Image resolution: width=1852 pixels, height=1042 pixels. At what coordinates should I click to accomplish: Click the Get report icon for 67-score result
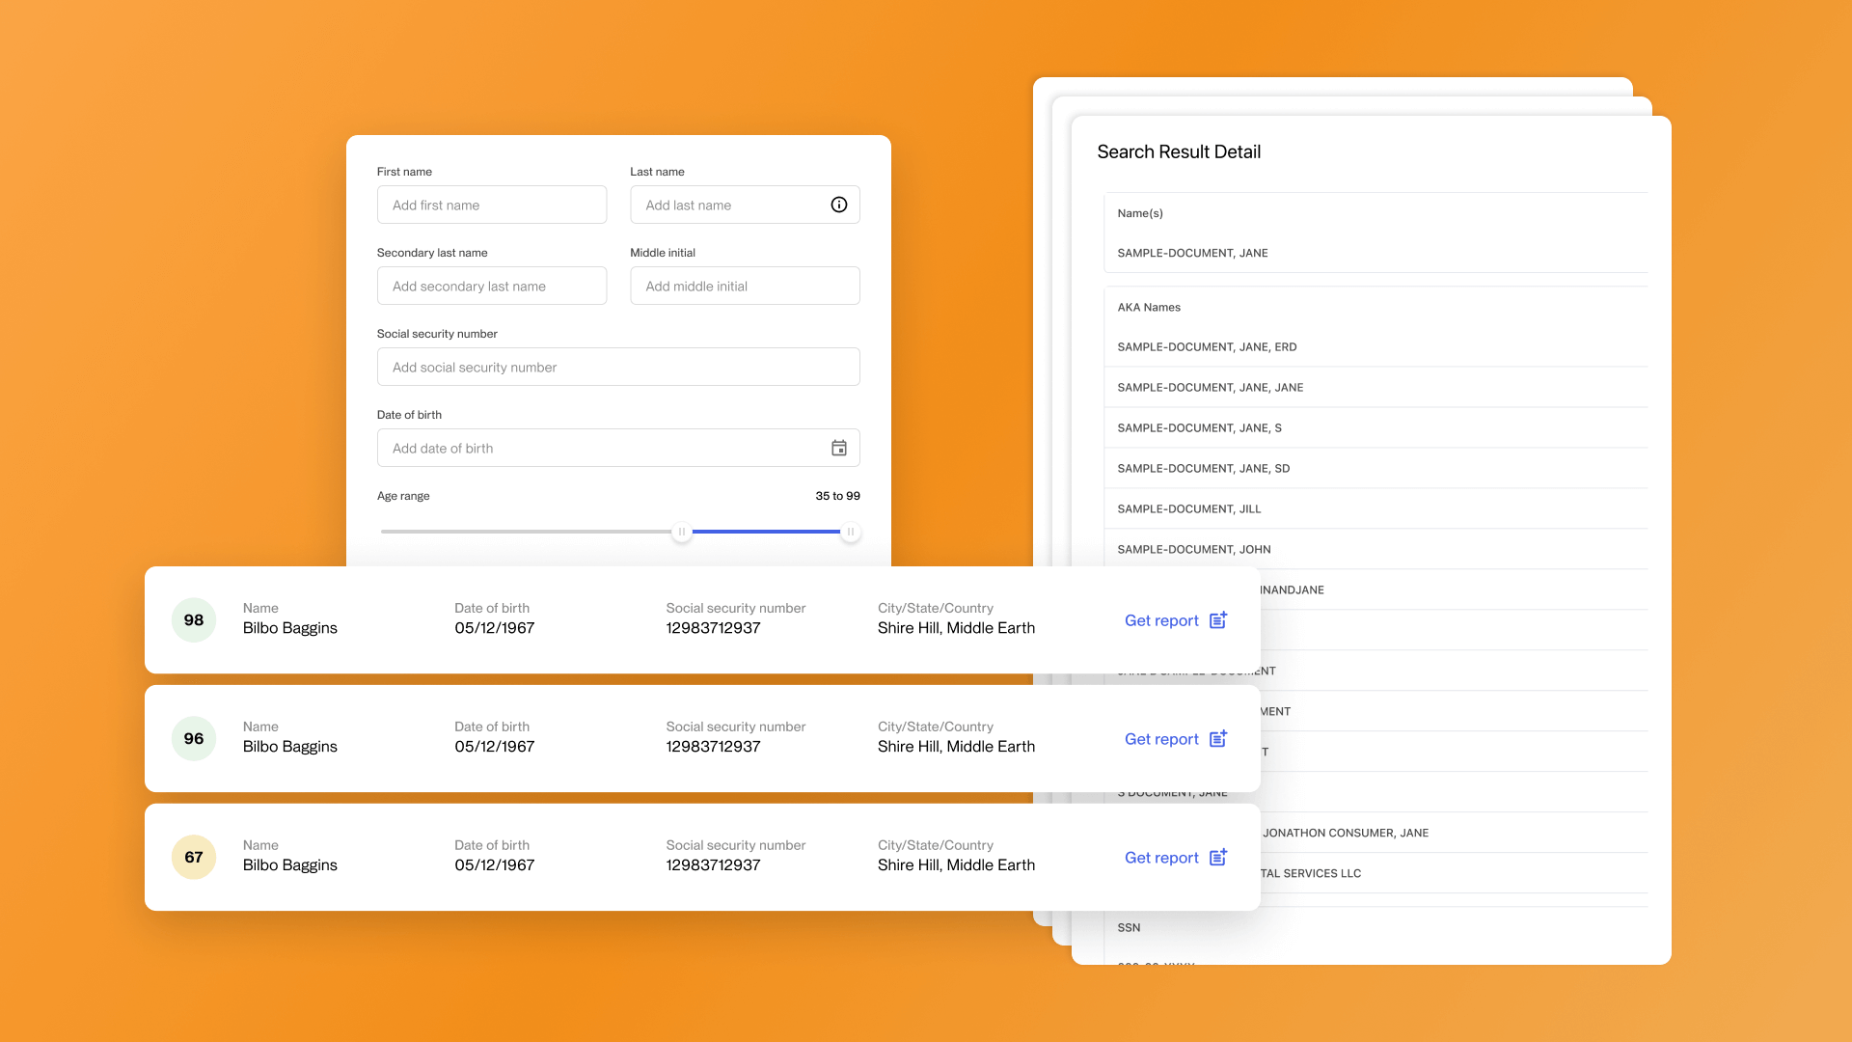coord(1217,856)
